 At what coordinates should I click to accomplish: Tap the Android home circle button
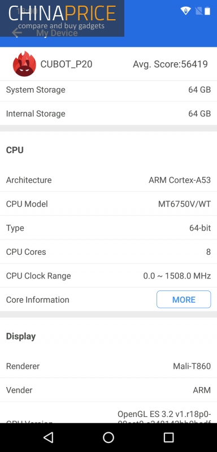[108, 437]
